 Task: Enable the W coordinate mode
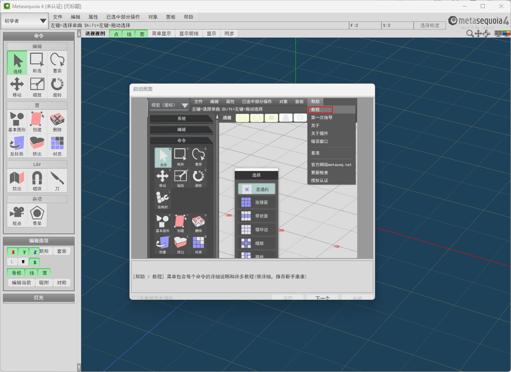click(24, 262)
